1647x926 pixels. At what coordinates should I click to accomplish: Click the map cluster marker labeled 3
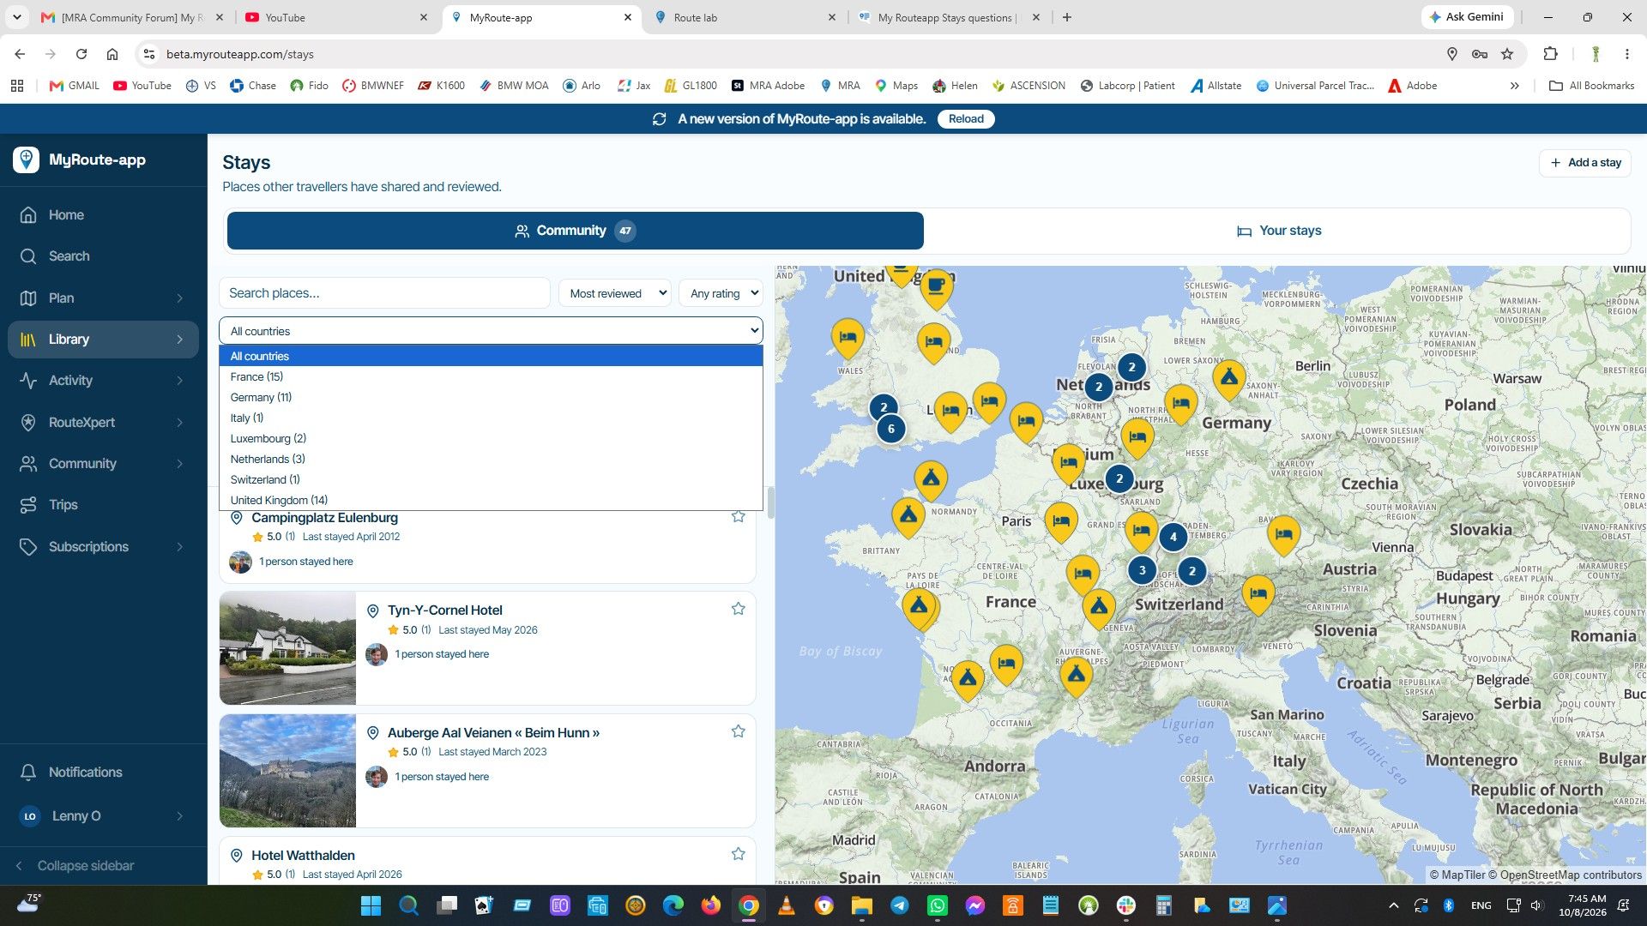[1142, 570]
